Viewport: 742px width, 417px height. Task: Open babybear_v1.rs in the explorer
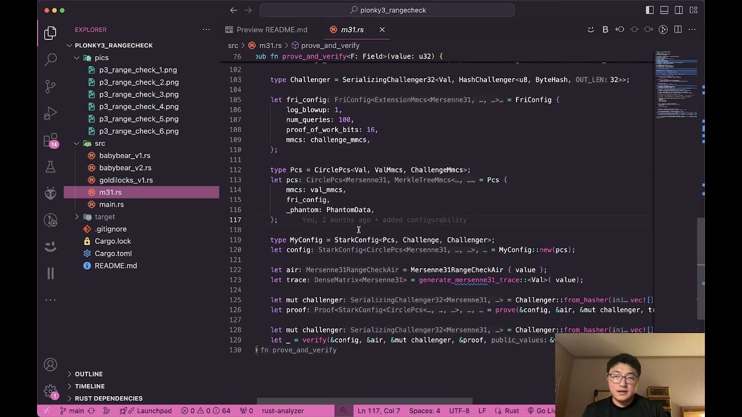point(125,156)
